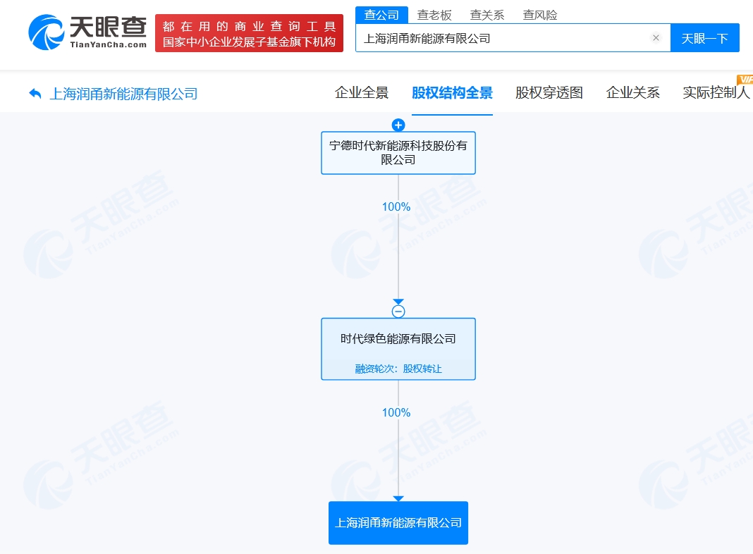Screen dimensions: 753x554
Task: Clear the search box with X icon
Action: [x=656, y=38]
